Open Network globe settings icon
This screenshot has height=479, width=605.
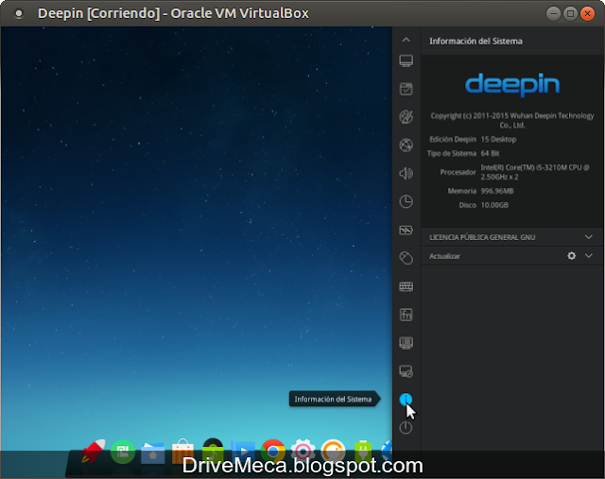406,145
